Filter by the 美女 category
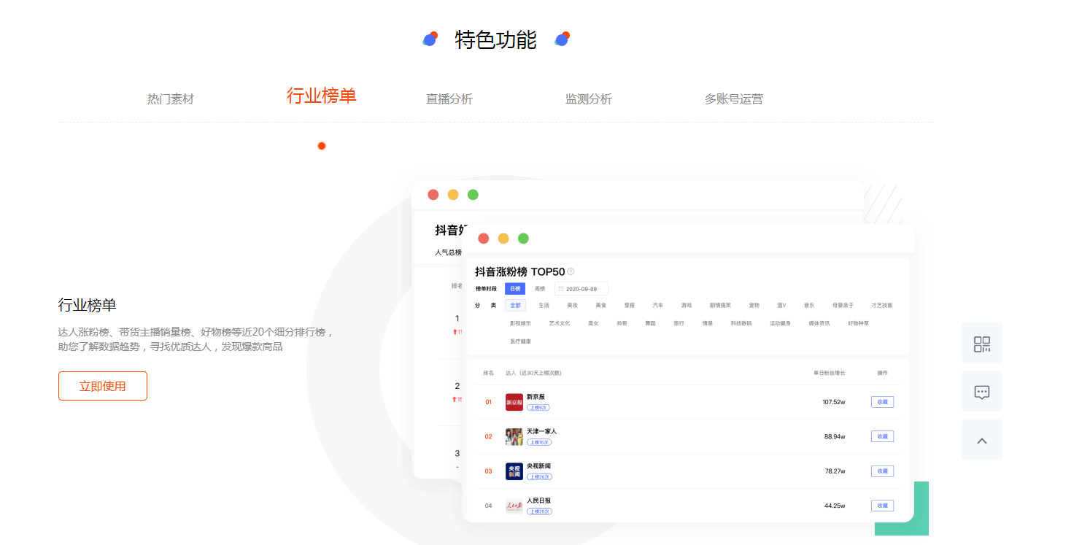The image size is (1082, 545). pyautogui.click(x=593, y=323)
